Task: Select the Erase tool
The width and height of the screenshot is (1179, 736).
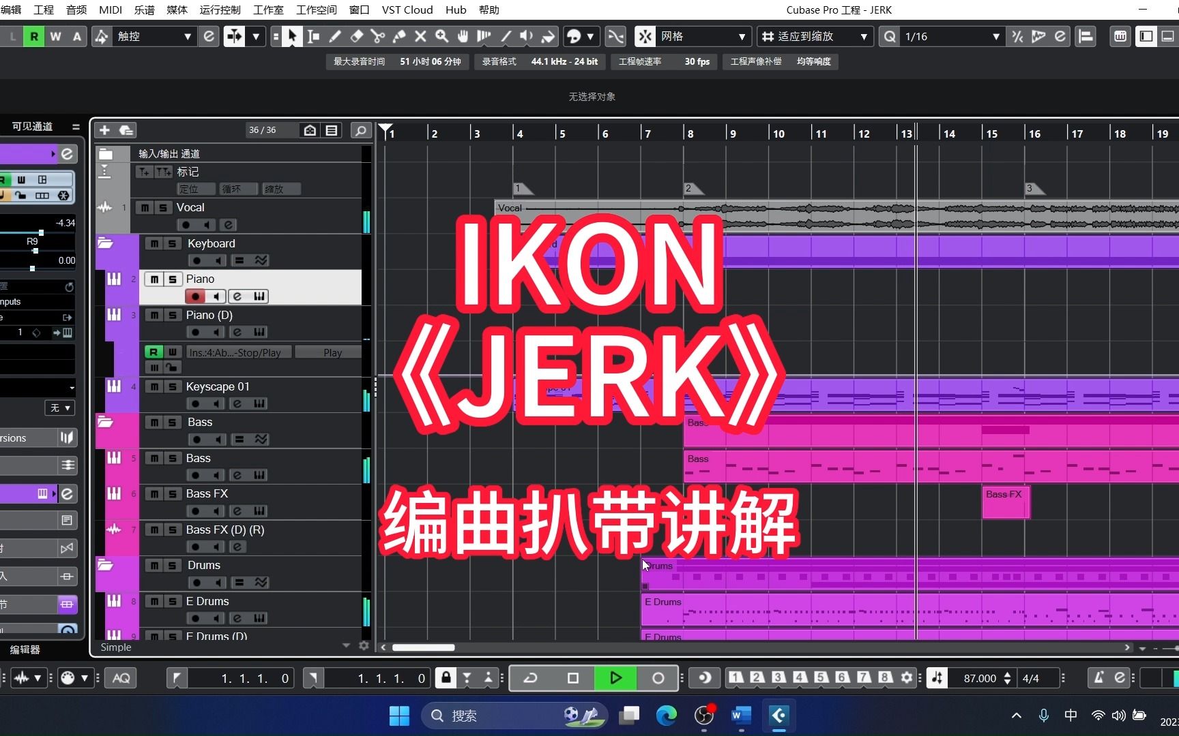Action: click(x=356, y=36)
